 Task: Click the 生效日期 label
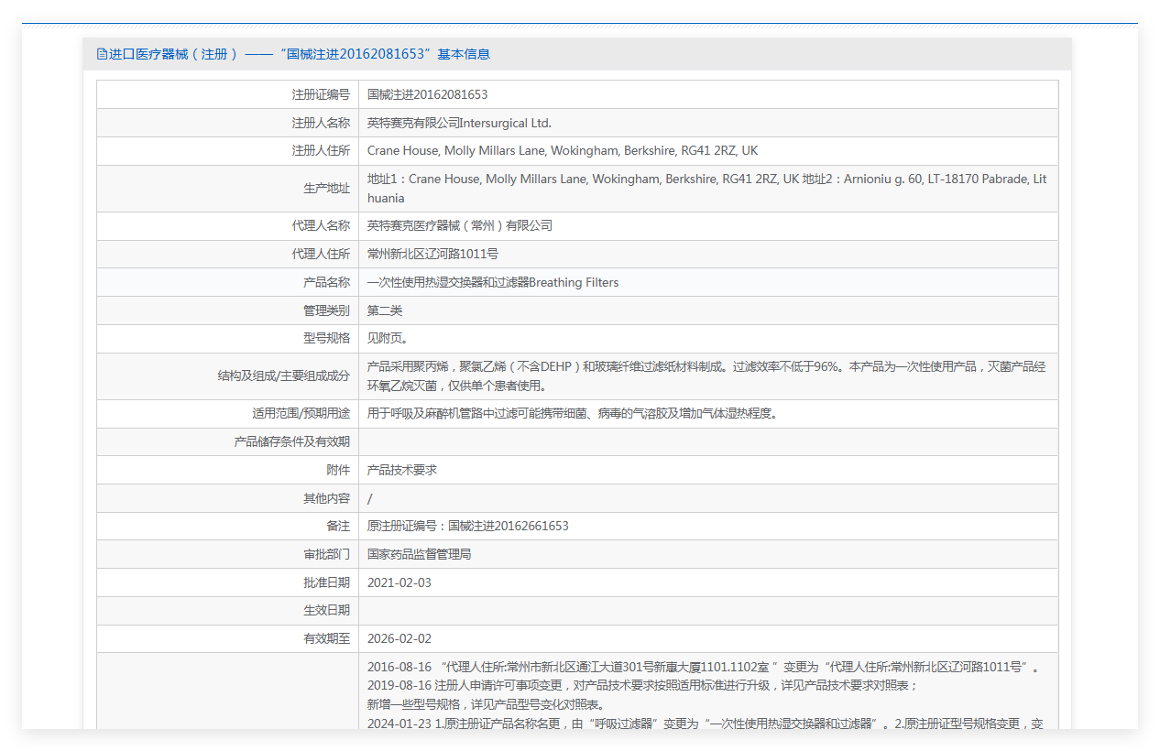click(326, 612)
